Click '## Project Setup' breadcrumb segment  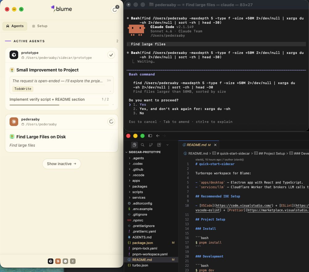pyautogui.click(x=272, y=153)
